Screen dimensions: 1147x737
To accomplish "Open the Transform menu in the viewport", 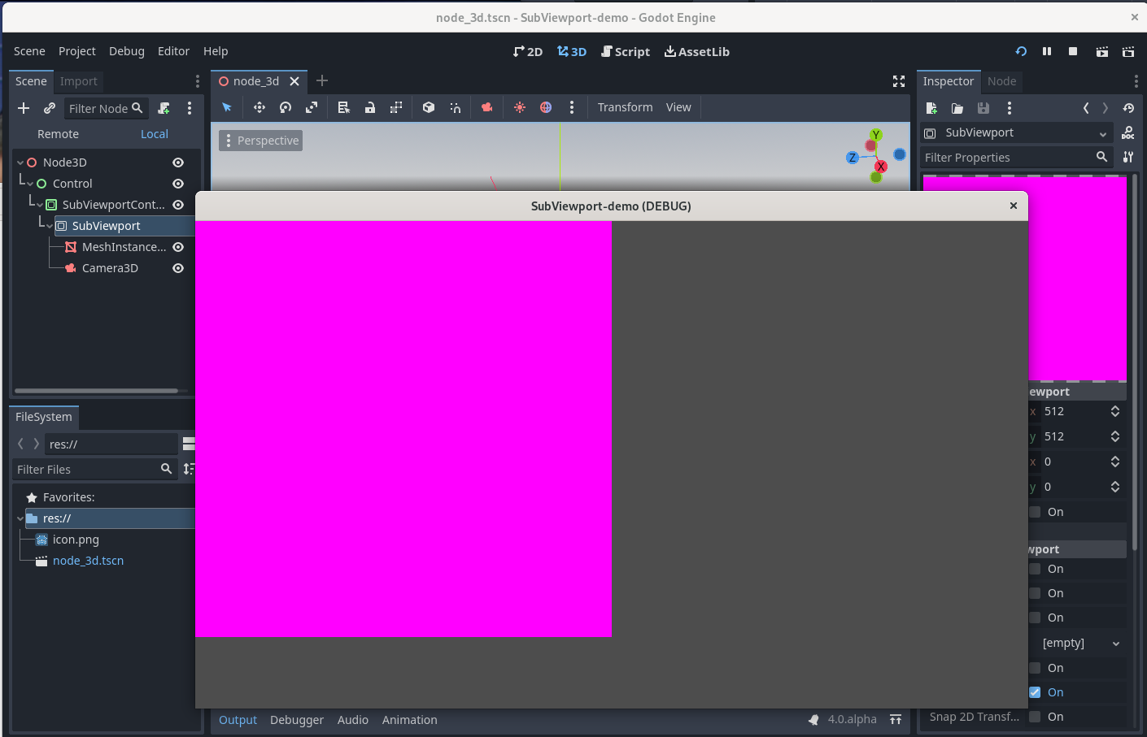I will (x=625, y=106).
